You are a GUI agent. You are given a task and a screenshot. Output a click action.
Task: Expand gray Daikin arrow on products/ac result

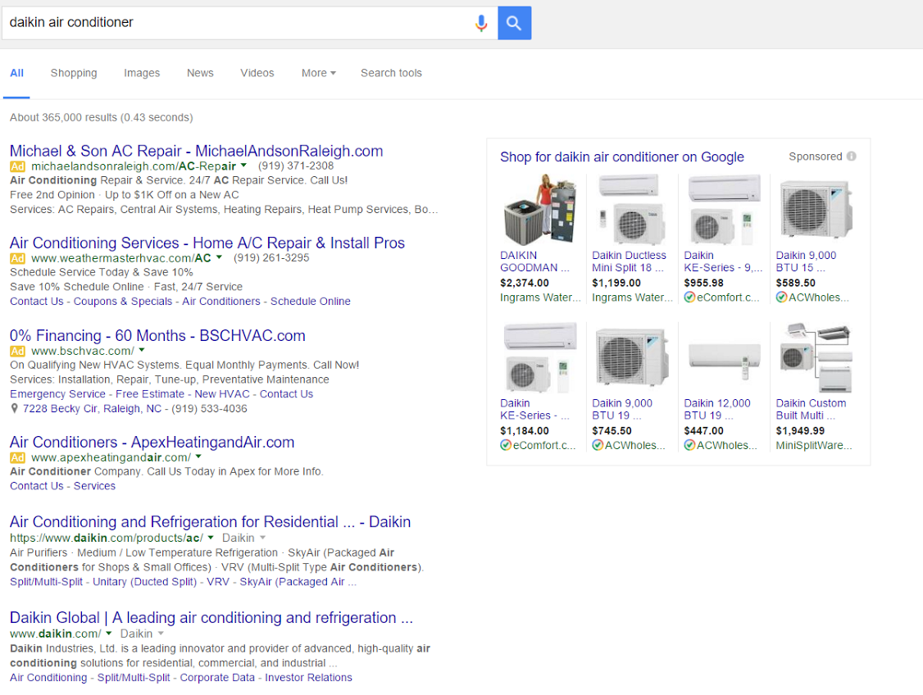pos(262,538)
